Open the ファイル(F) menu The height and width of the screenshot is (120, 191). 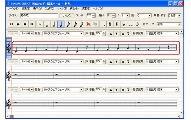(x=13, y=9)
